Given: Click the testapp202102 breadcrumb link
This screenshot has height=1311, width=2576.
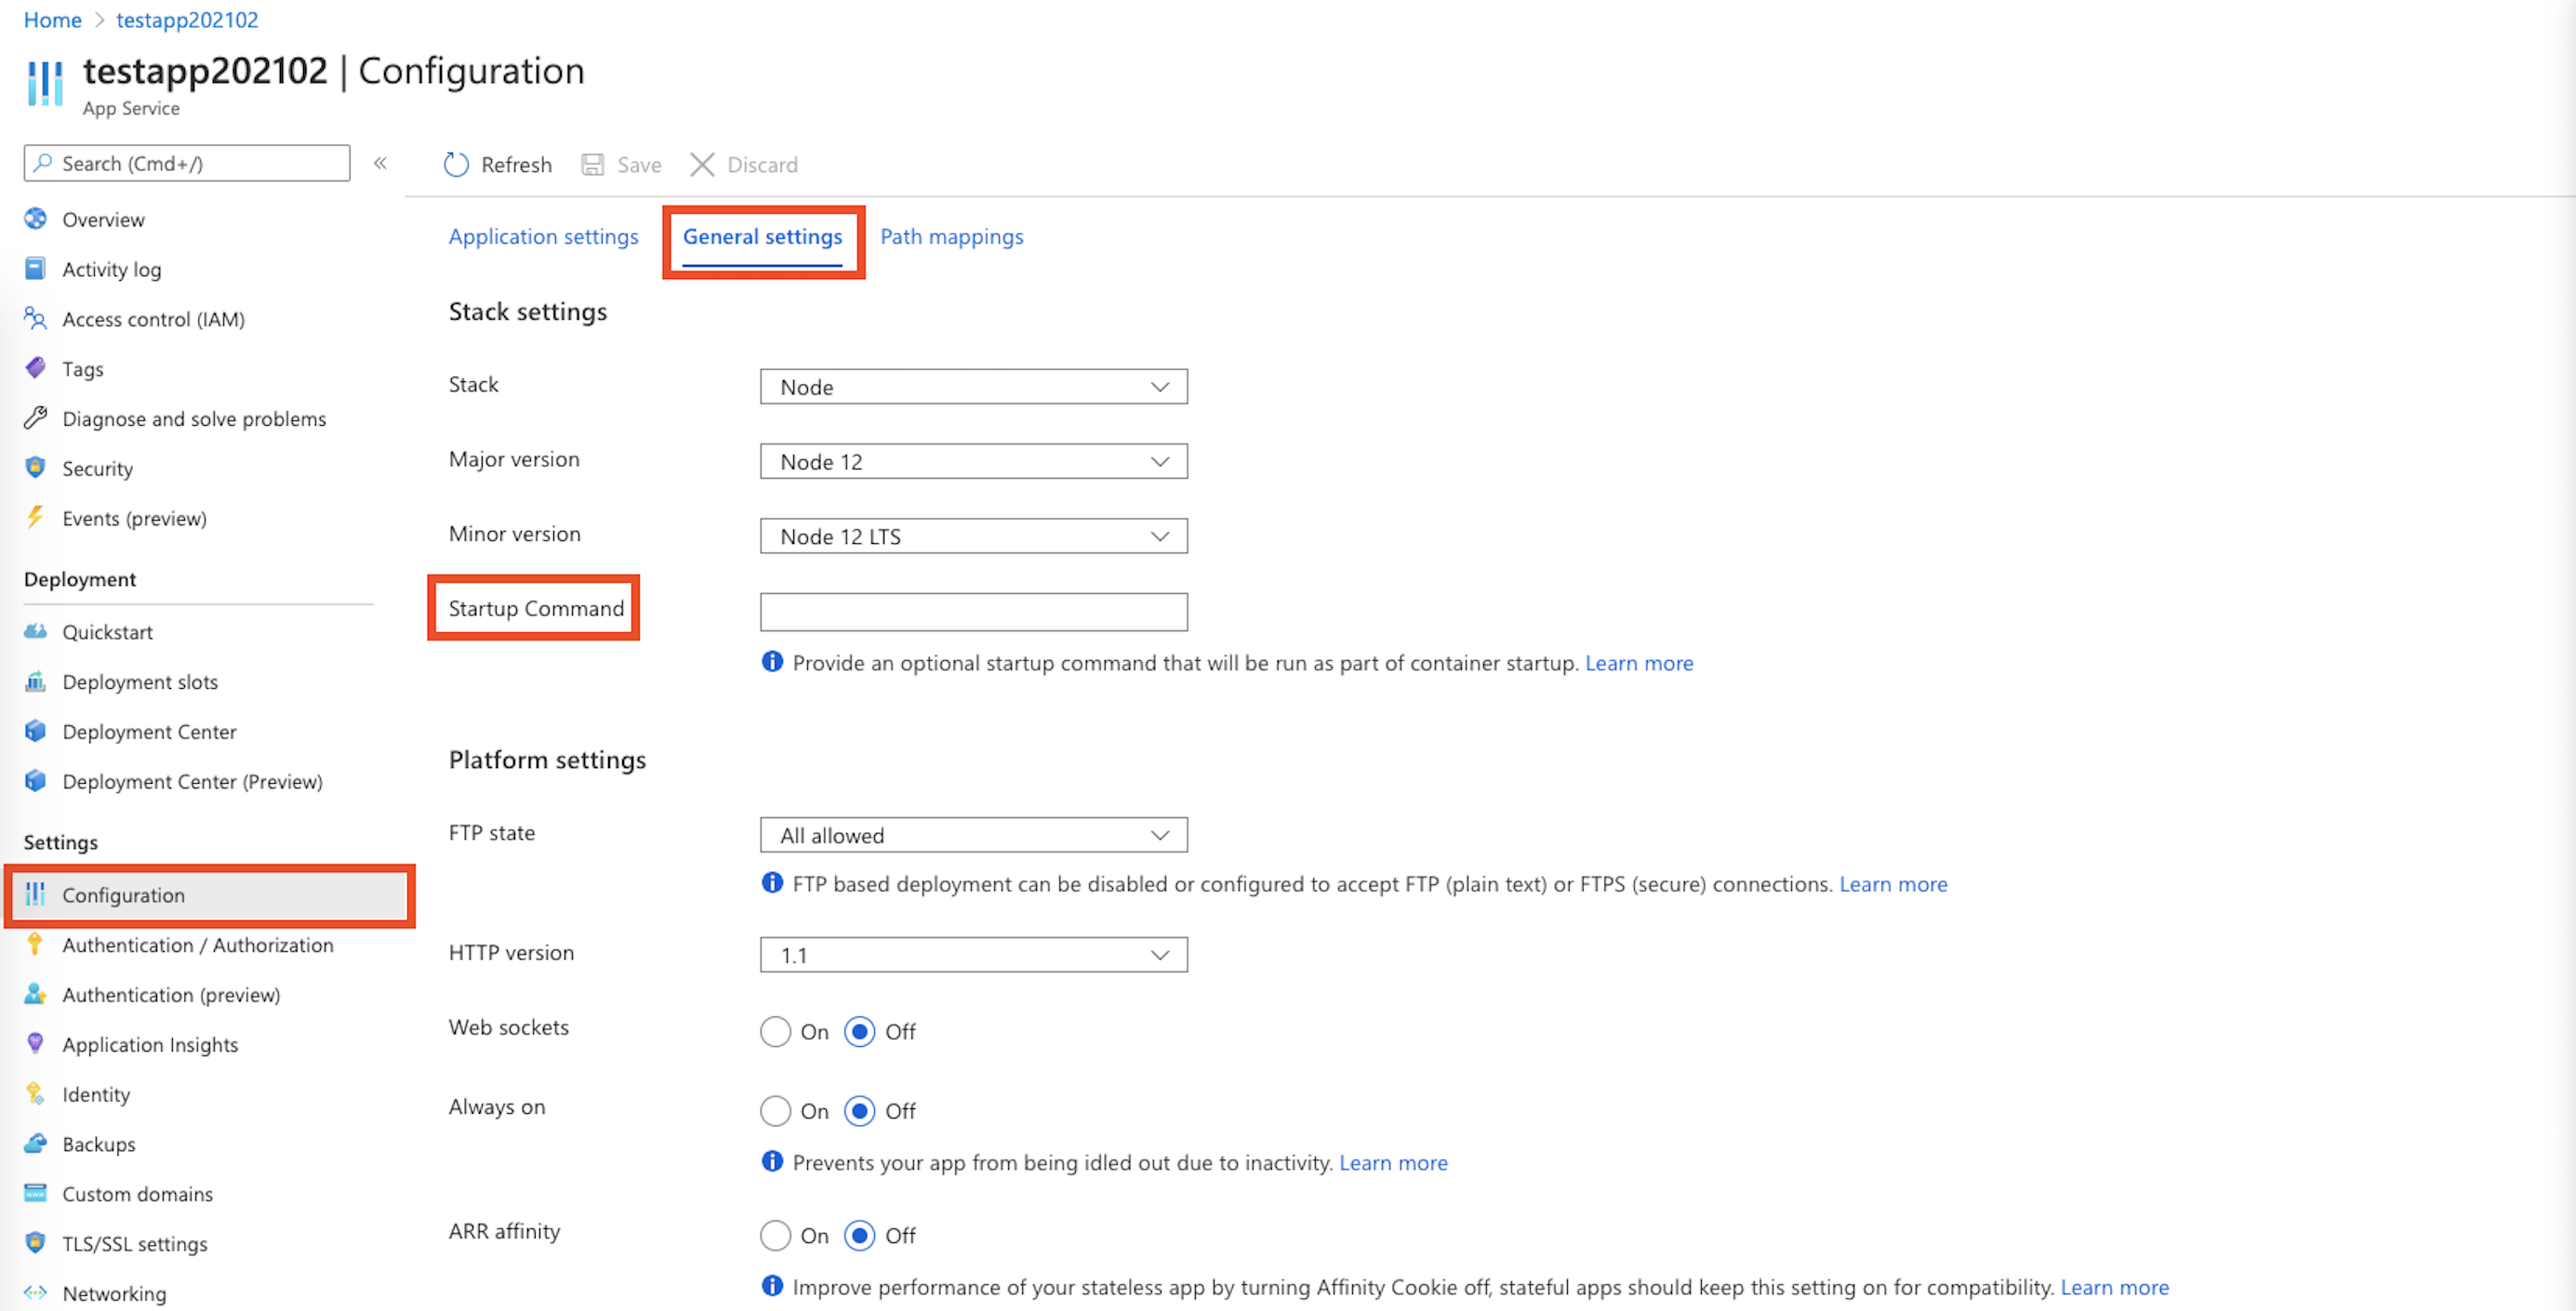Looking at the screenshot, I should click(x=187, y=20).
